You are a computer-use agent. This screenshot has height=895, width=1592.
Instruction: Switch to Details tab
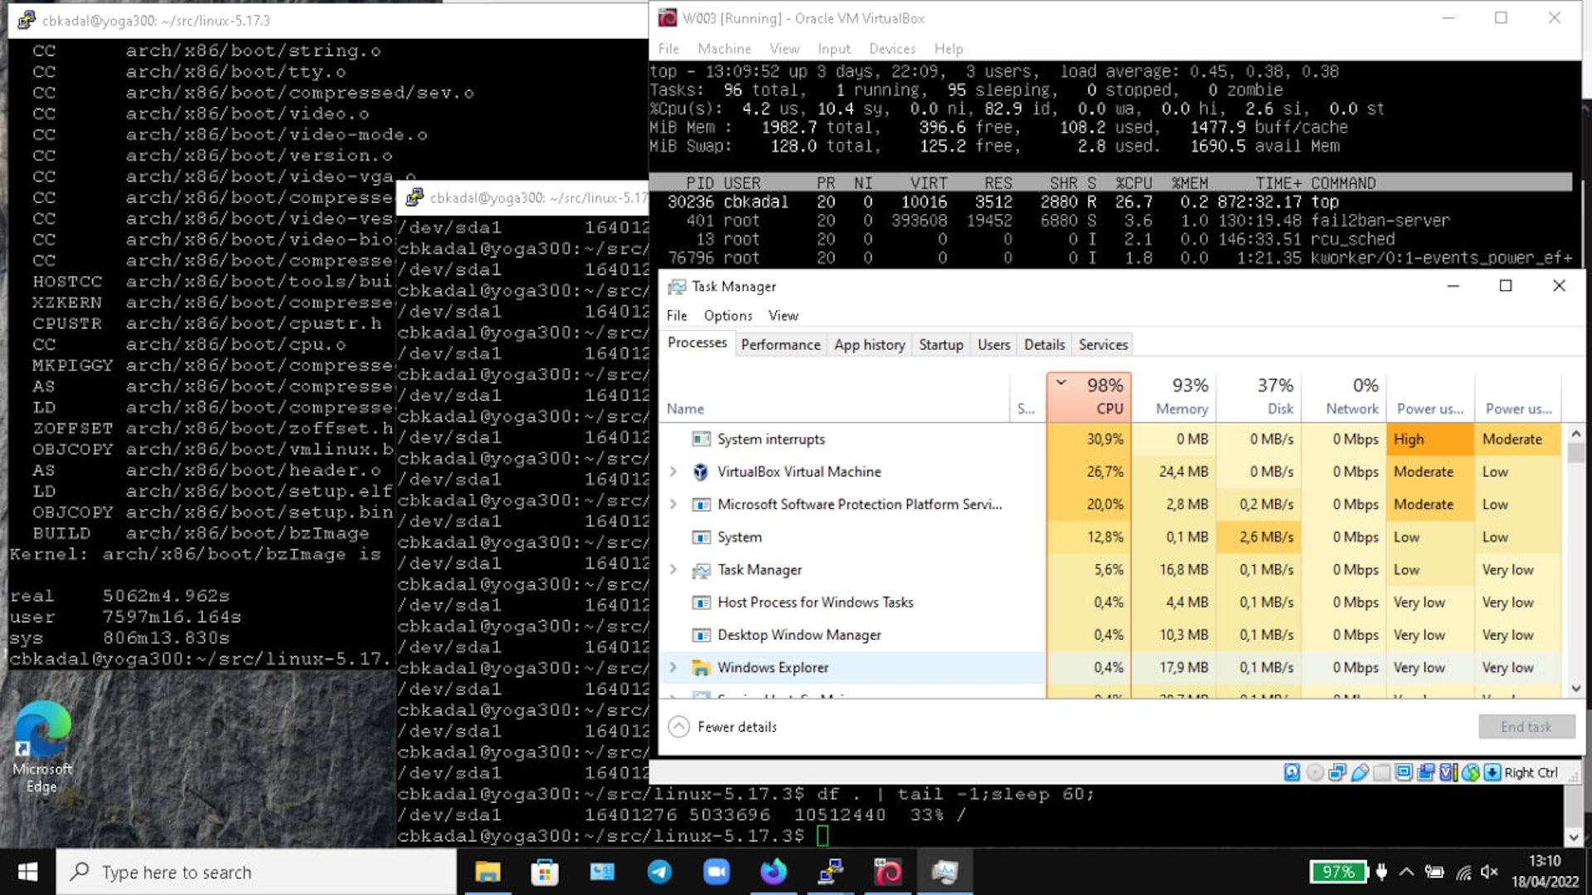(1044, 345)
